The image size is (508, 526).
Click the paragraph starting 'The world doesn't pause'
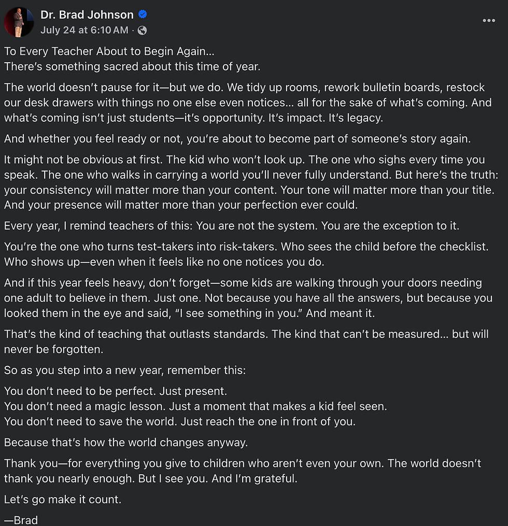[x=248, y=102]
